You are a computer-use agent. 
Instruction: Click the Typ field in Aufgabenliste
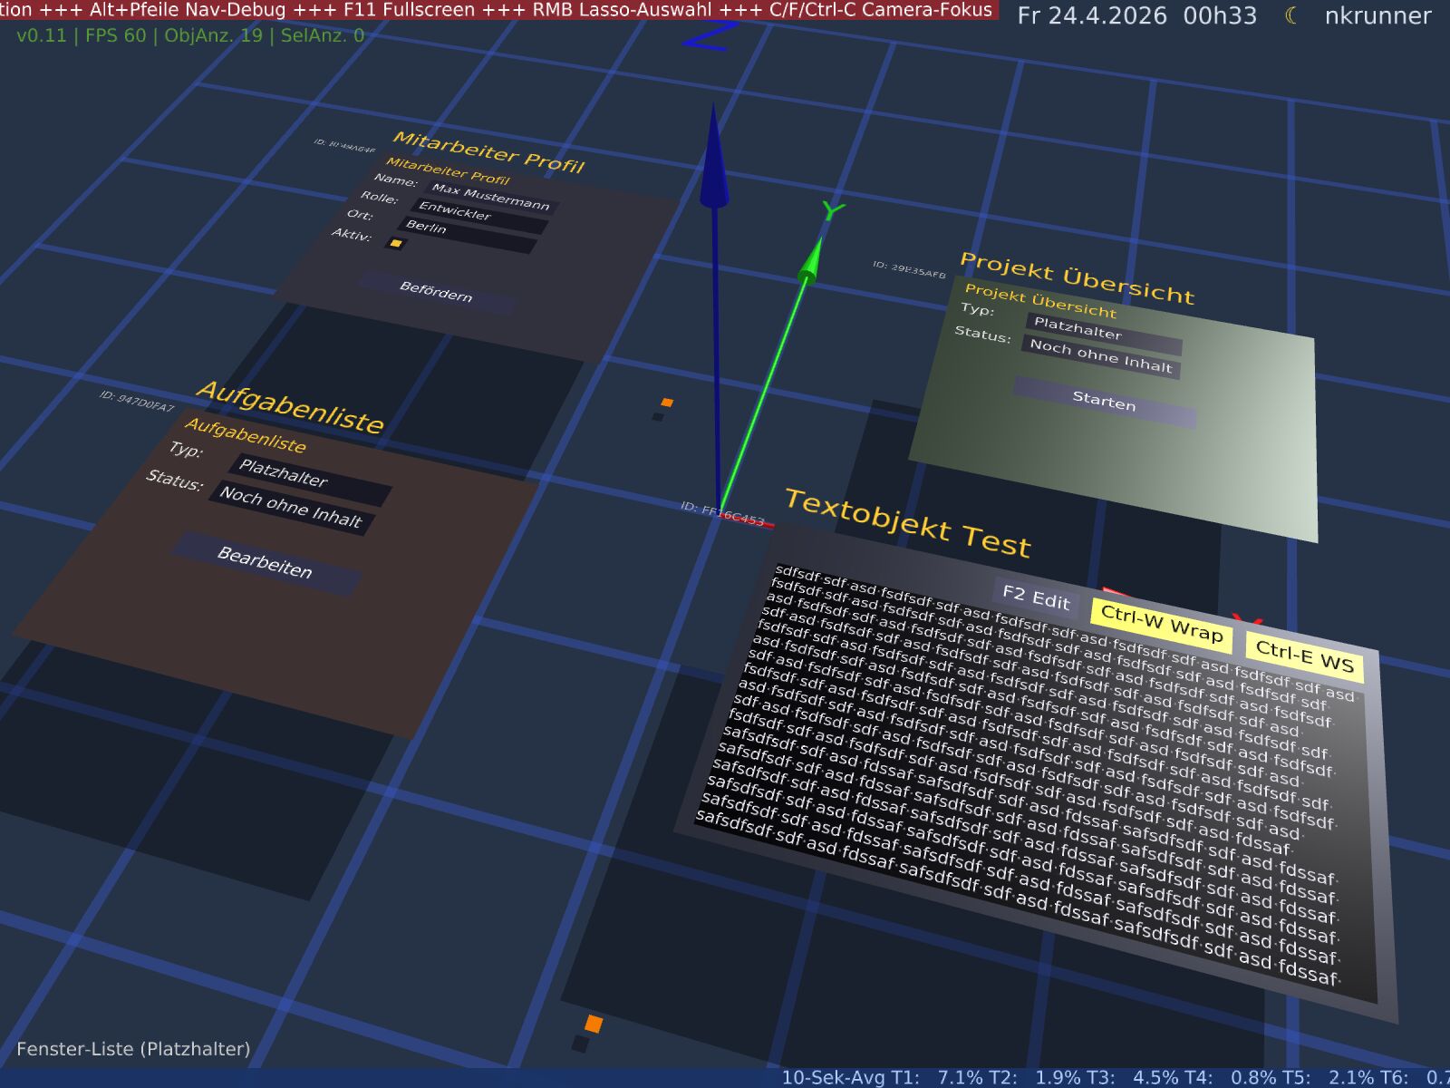click(309, 479)
